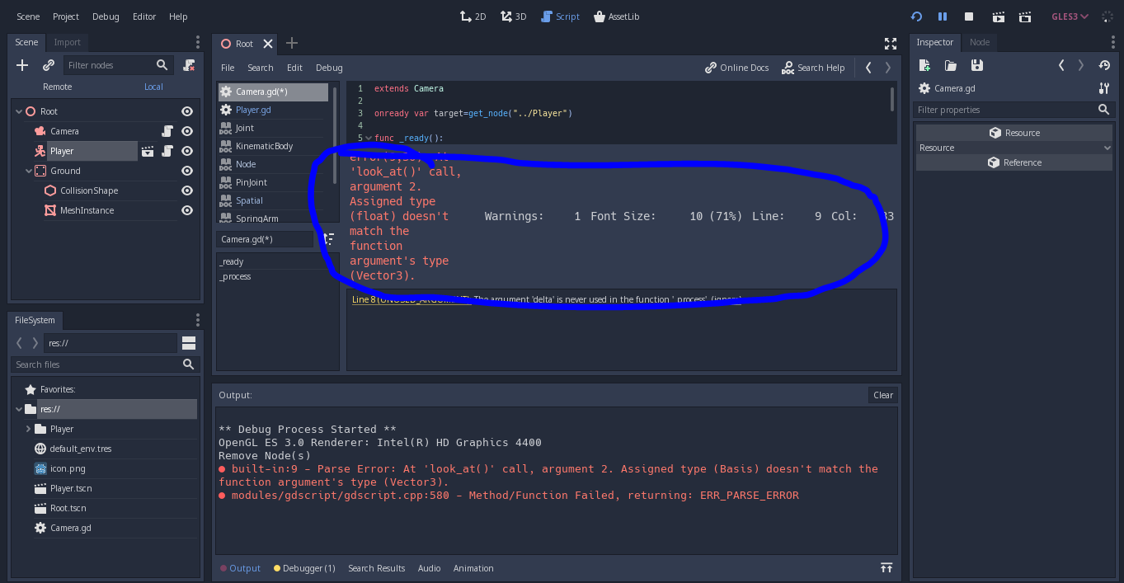Create a new resource in the Inspector
The image size is (1124, 583).
pyautogui.click(x=926, y=64)
